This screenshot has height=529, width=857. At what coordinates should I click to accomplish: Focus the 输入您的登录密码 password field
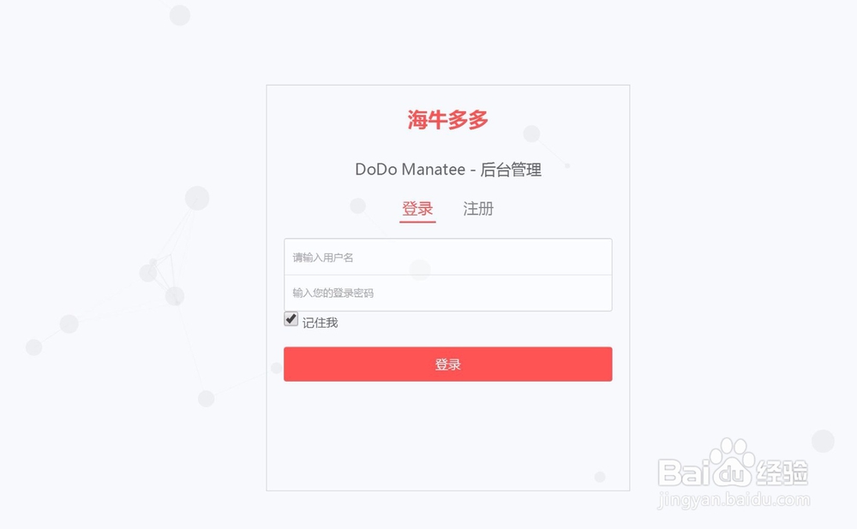pyautogui.click(x=447, y=293)
